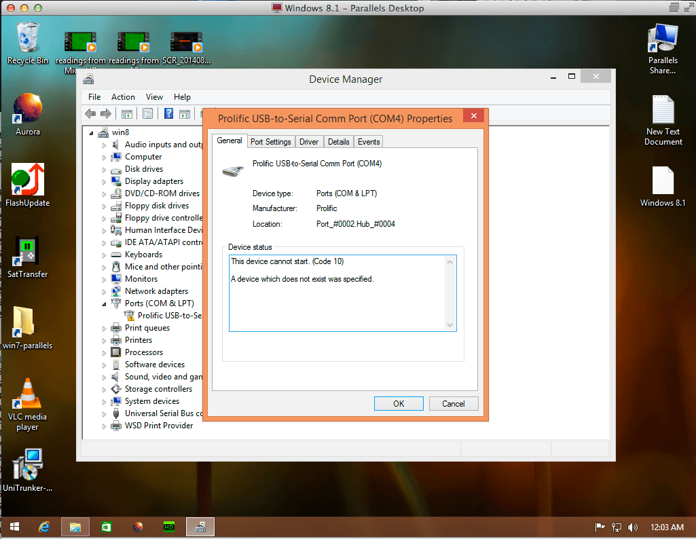696x539 pixels.
Task: Click the green HD app taskbar icon
Action: [x=168, y=527]
